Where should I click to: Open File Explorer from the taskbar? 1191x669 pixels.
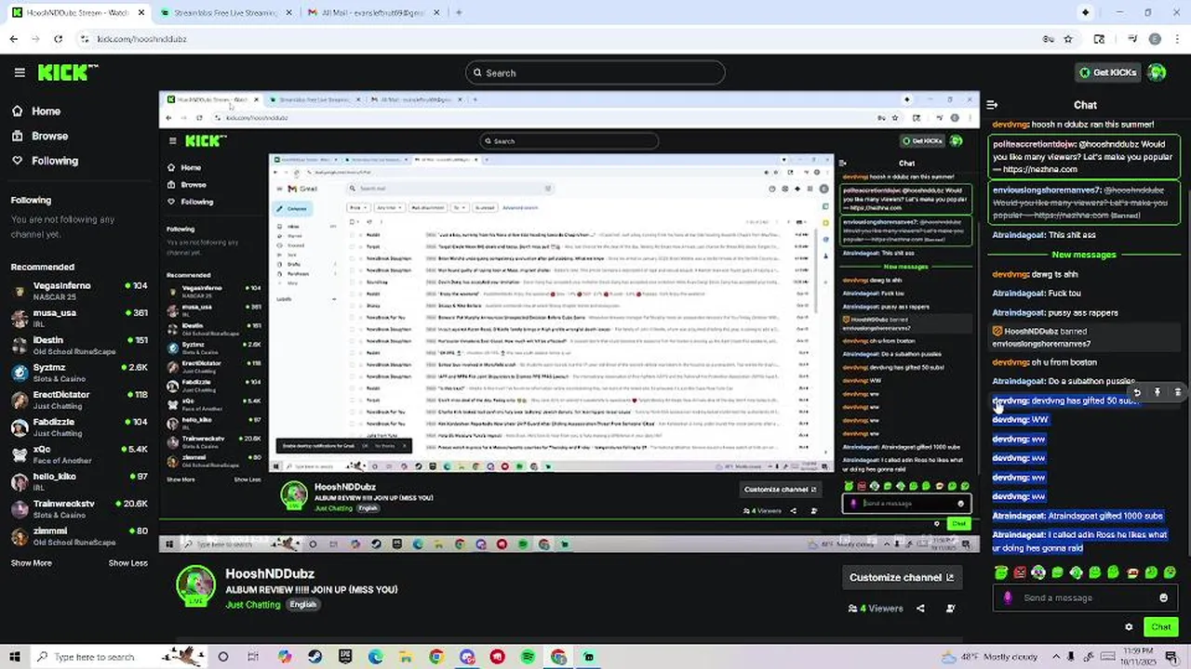(x=406, y=657)
